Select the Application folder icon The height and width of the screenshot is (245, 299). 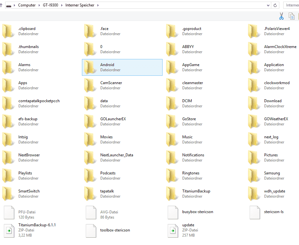(x=254, y=67)
